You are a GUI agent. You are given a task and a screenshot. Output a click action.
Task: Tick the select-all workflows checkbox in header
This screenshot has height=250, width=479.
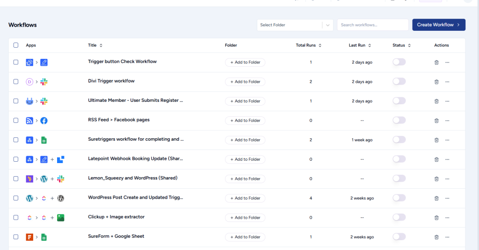pyautogui.click(x=16, y=45)
